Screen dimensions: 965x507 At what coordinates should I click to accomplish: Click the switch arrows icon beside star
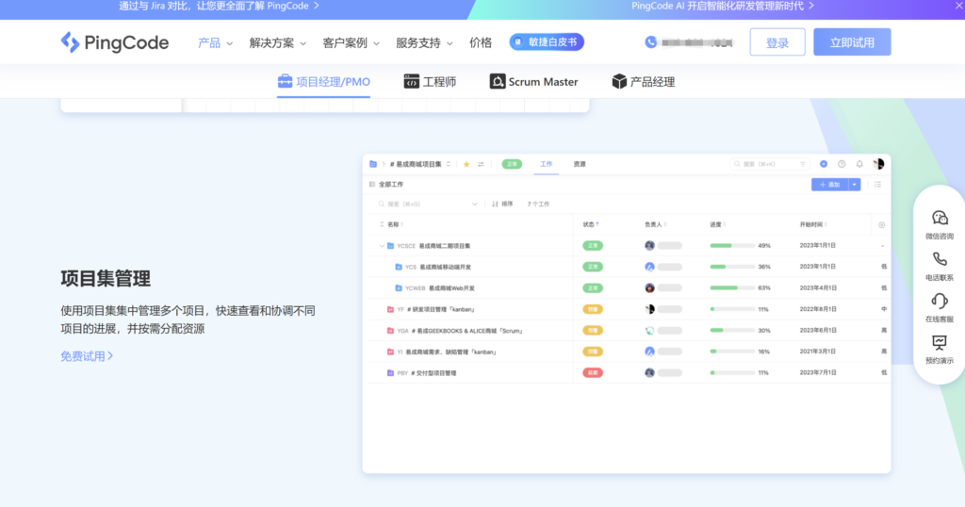pyautogui.click(x=481, y=164)
